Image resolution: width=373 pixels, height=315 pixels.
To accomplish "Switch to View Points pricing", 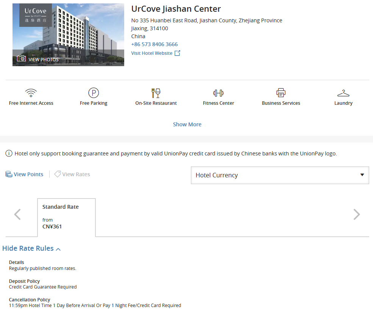I will (25, 174).
